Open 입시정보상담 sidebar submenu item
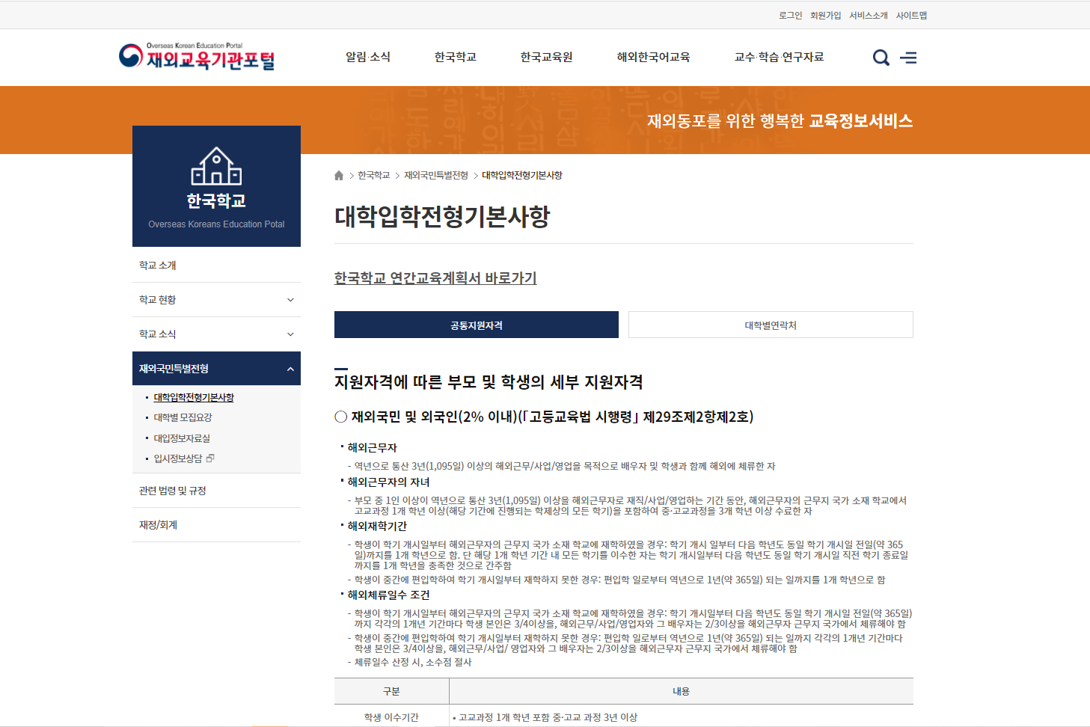This screenshot has width=1090, height=727. click(178, 458)
